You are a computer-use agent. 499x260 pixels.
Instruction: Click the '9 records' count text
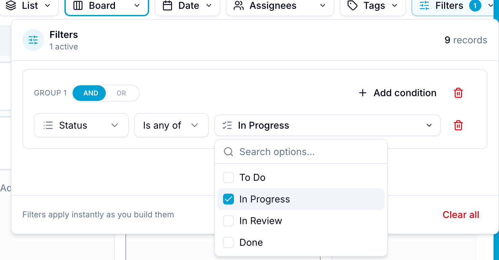coord(466,40)
